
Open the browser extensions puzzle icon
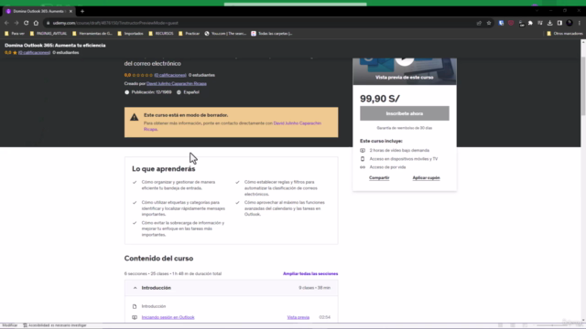click(x=530, y=23)
